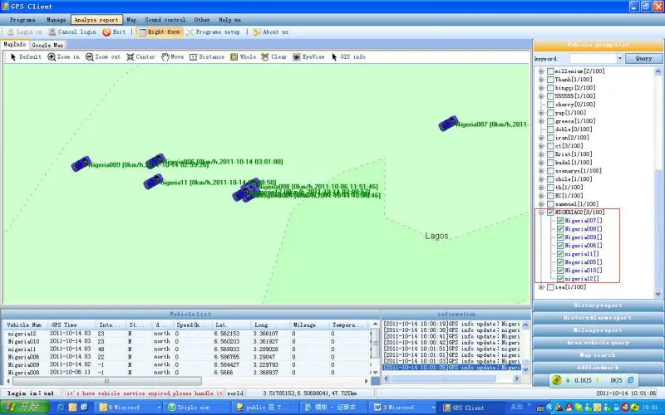The width and height of the screenshot is (665, 415).
Task: Click the Exit toolbar icon
Action: point(106,32)
